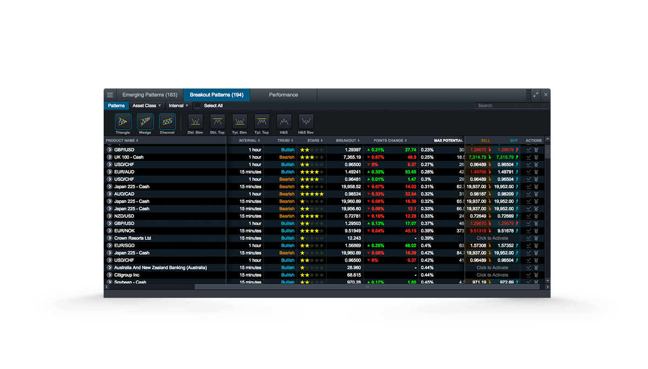Check the Select All checkbox

click(198, 106)
